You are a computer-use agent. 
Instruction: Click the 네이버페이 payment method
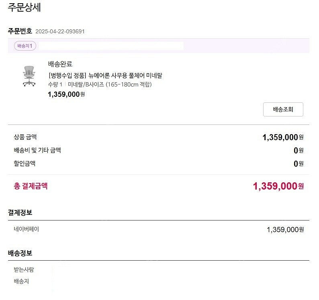[x=27, y=229]
